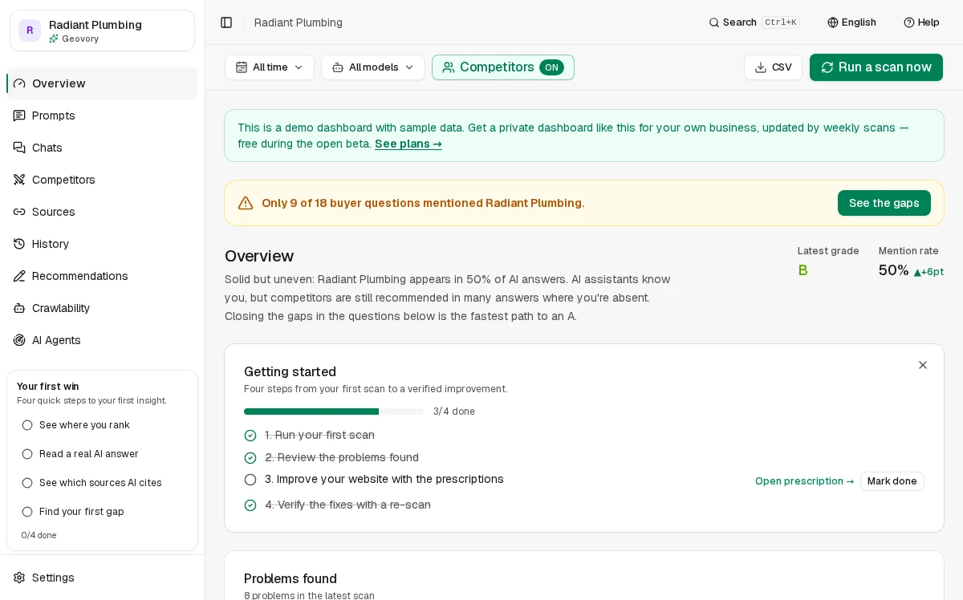The height and width of the screenshot is (600, 963).
Task: Click the Settings gear icon
Action: [19, 578]
